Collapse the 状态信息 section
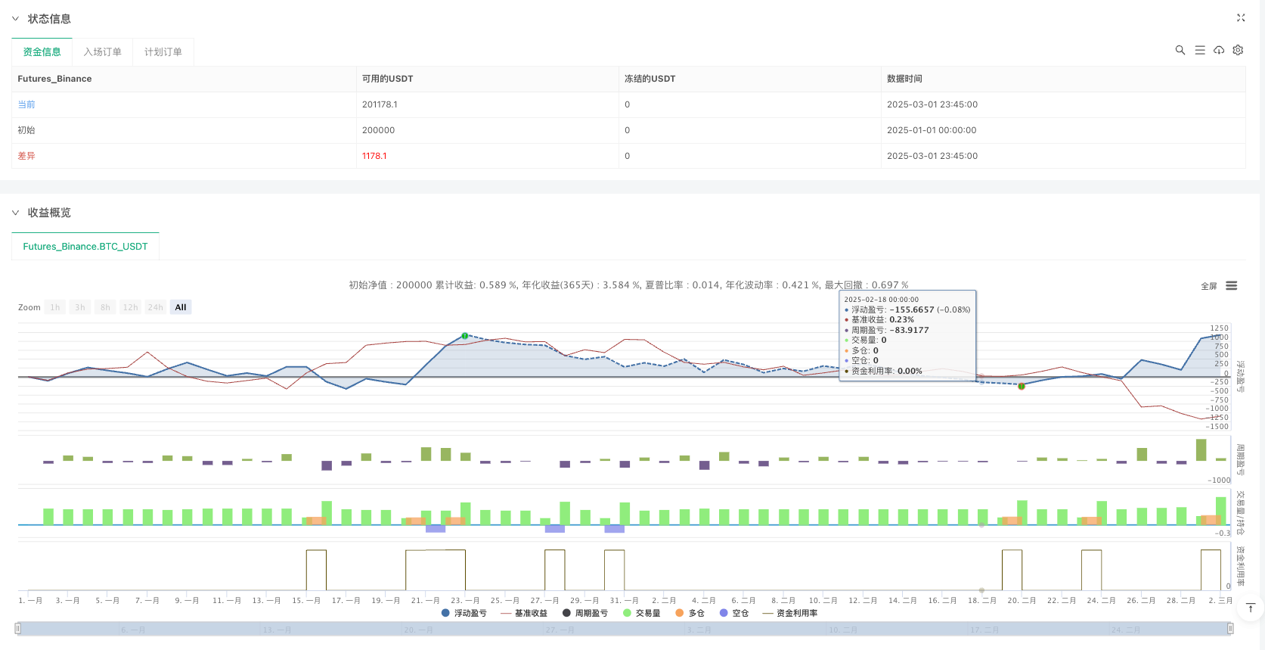 pos(15,19)
